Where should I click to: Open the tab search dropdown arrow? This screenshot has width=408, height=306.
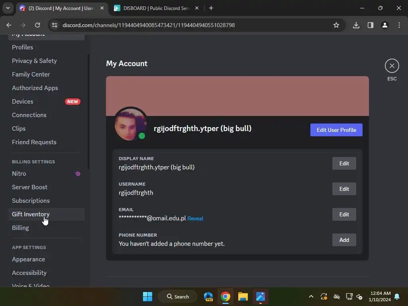coord(8,8)
